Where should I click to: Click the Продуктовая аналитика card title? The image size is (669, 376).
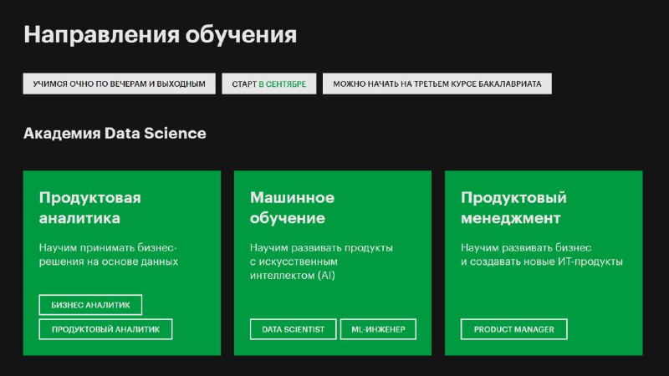(x=89, y=208)
